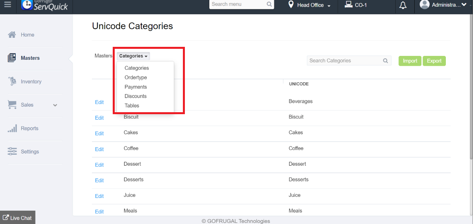473x224 pixels.
Task: Click the ServQuick logo icon
Action: (x=27, y=5)
